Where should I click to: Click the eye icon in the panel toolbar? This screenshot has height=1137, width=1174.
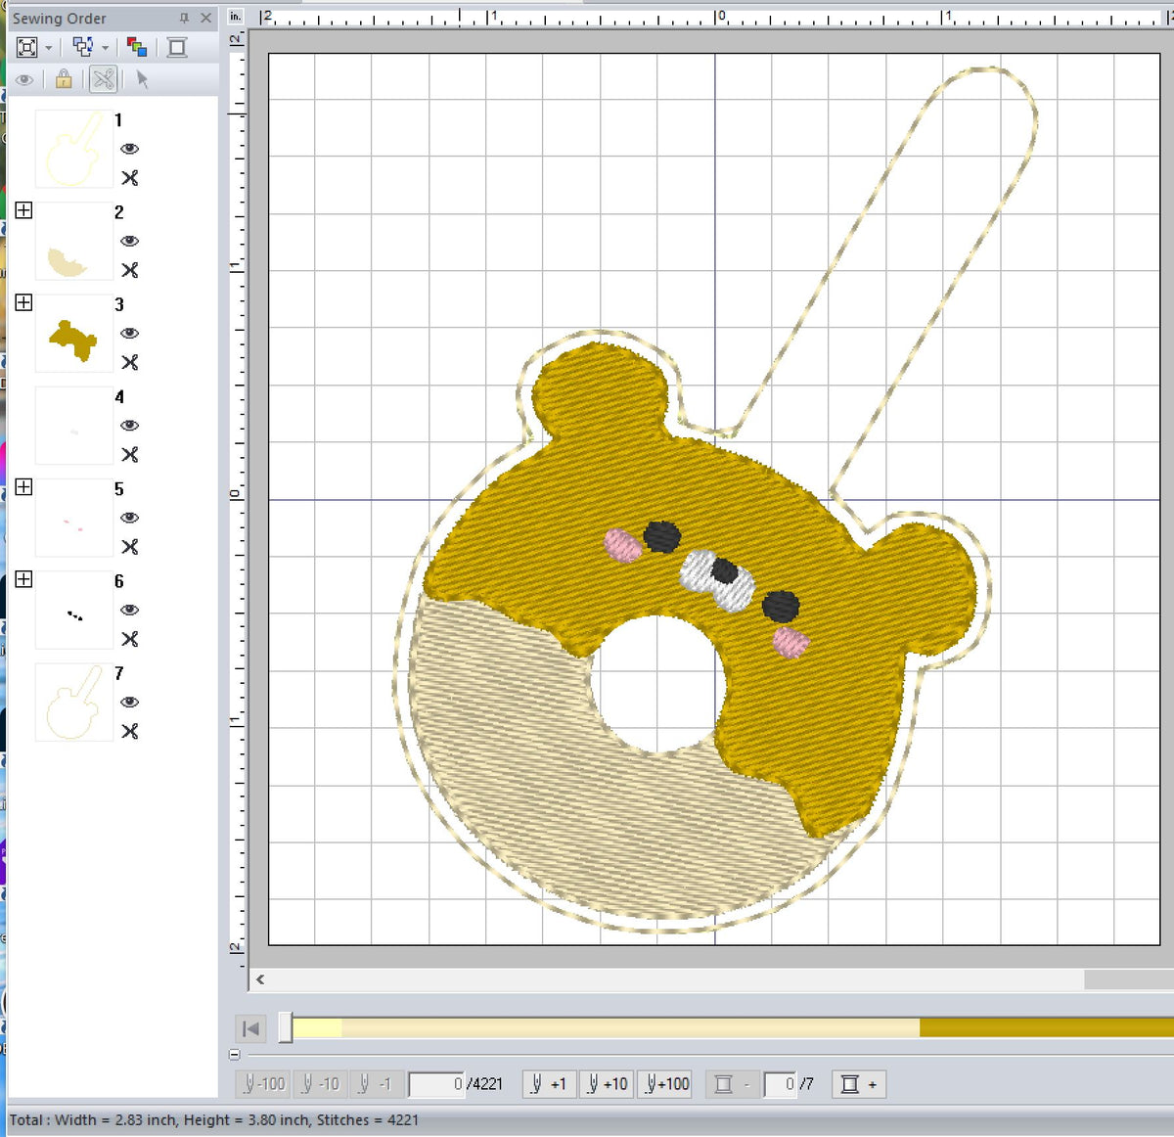pyautogui.click(x=25, y=80)
